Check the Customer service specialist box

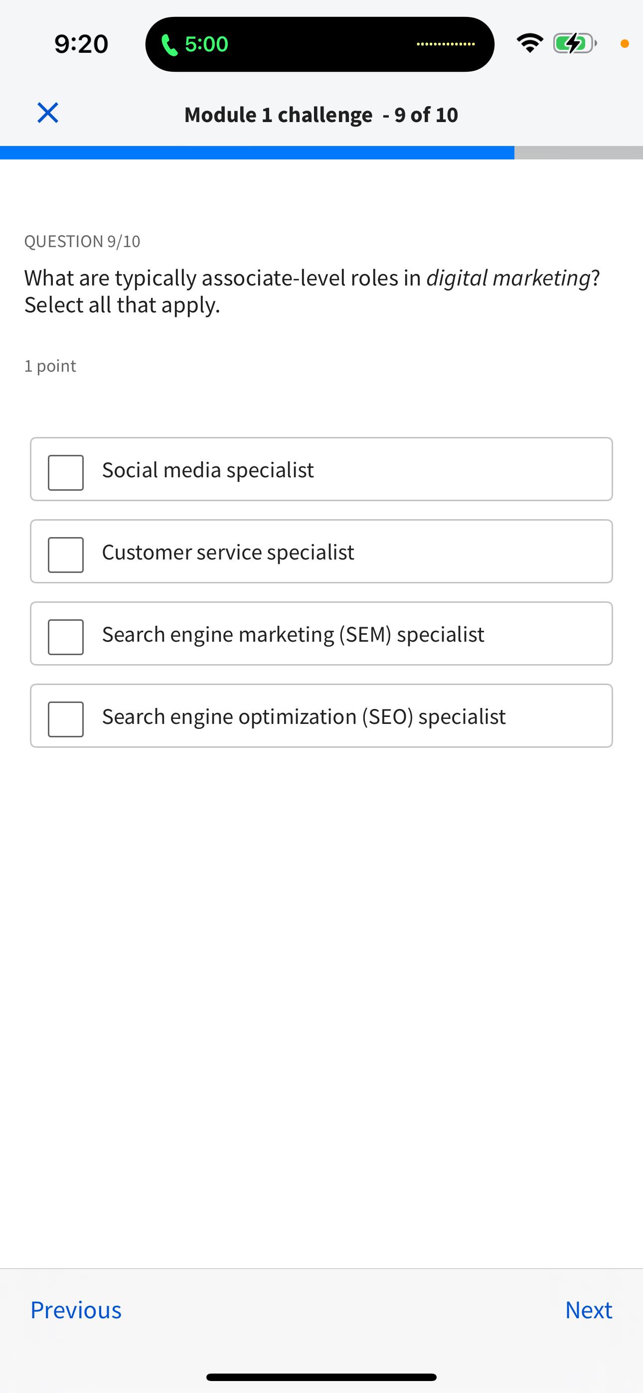pyautogui.click(x=66, y=555)
